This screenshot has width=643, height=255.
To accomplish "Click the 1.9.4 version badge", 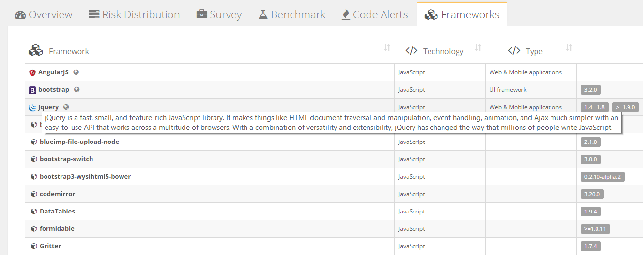I will click(590, 212).
